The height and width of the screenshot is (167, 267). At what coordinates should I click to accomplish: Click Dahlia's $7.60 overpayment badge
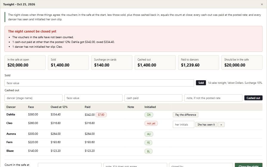101,115
